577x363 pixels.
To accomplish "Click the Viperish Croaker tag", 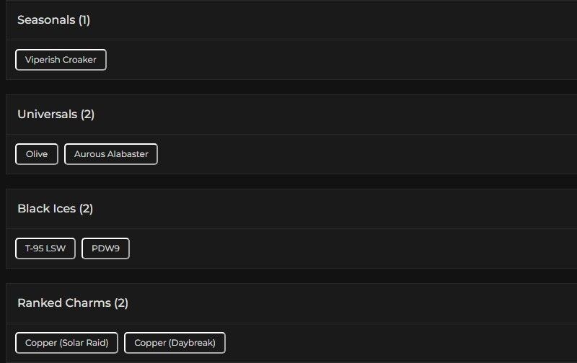I will coord(61,60).
